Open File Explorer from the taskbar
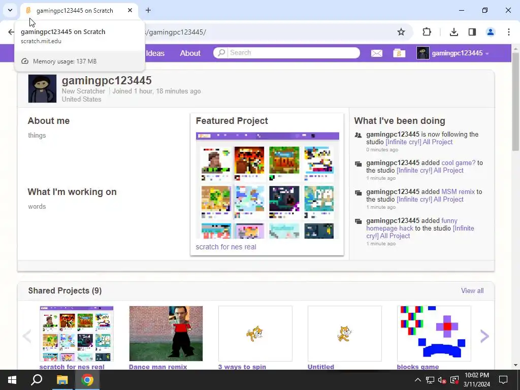Screen dimensions: 520x390 point(62,380)
